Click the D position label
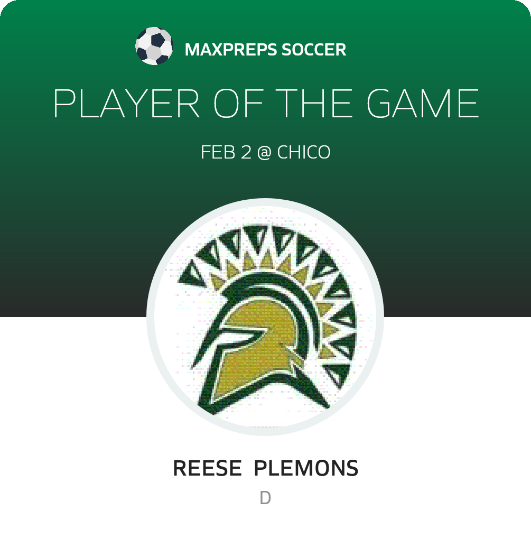 point(265,498)
